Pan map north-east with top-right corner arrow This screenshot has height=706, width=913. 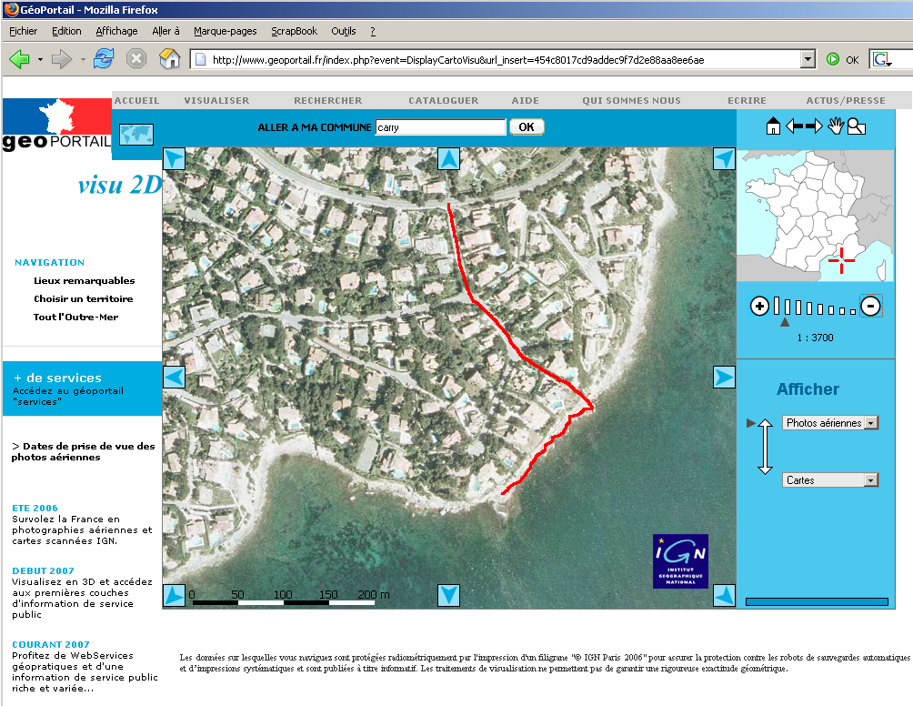(x=724, y=158)
